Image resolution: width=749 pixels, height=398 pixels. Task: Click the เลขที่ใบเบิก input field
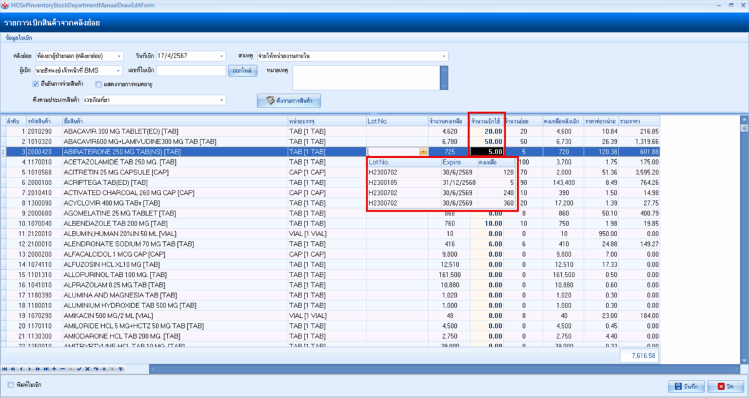coord(190,71)
